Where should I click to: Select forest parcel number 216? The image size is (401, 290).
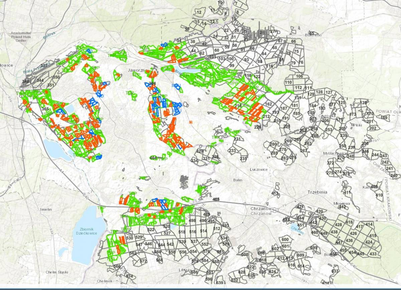point(238,106)
